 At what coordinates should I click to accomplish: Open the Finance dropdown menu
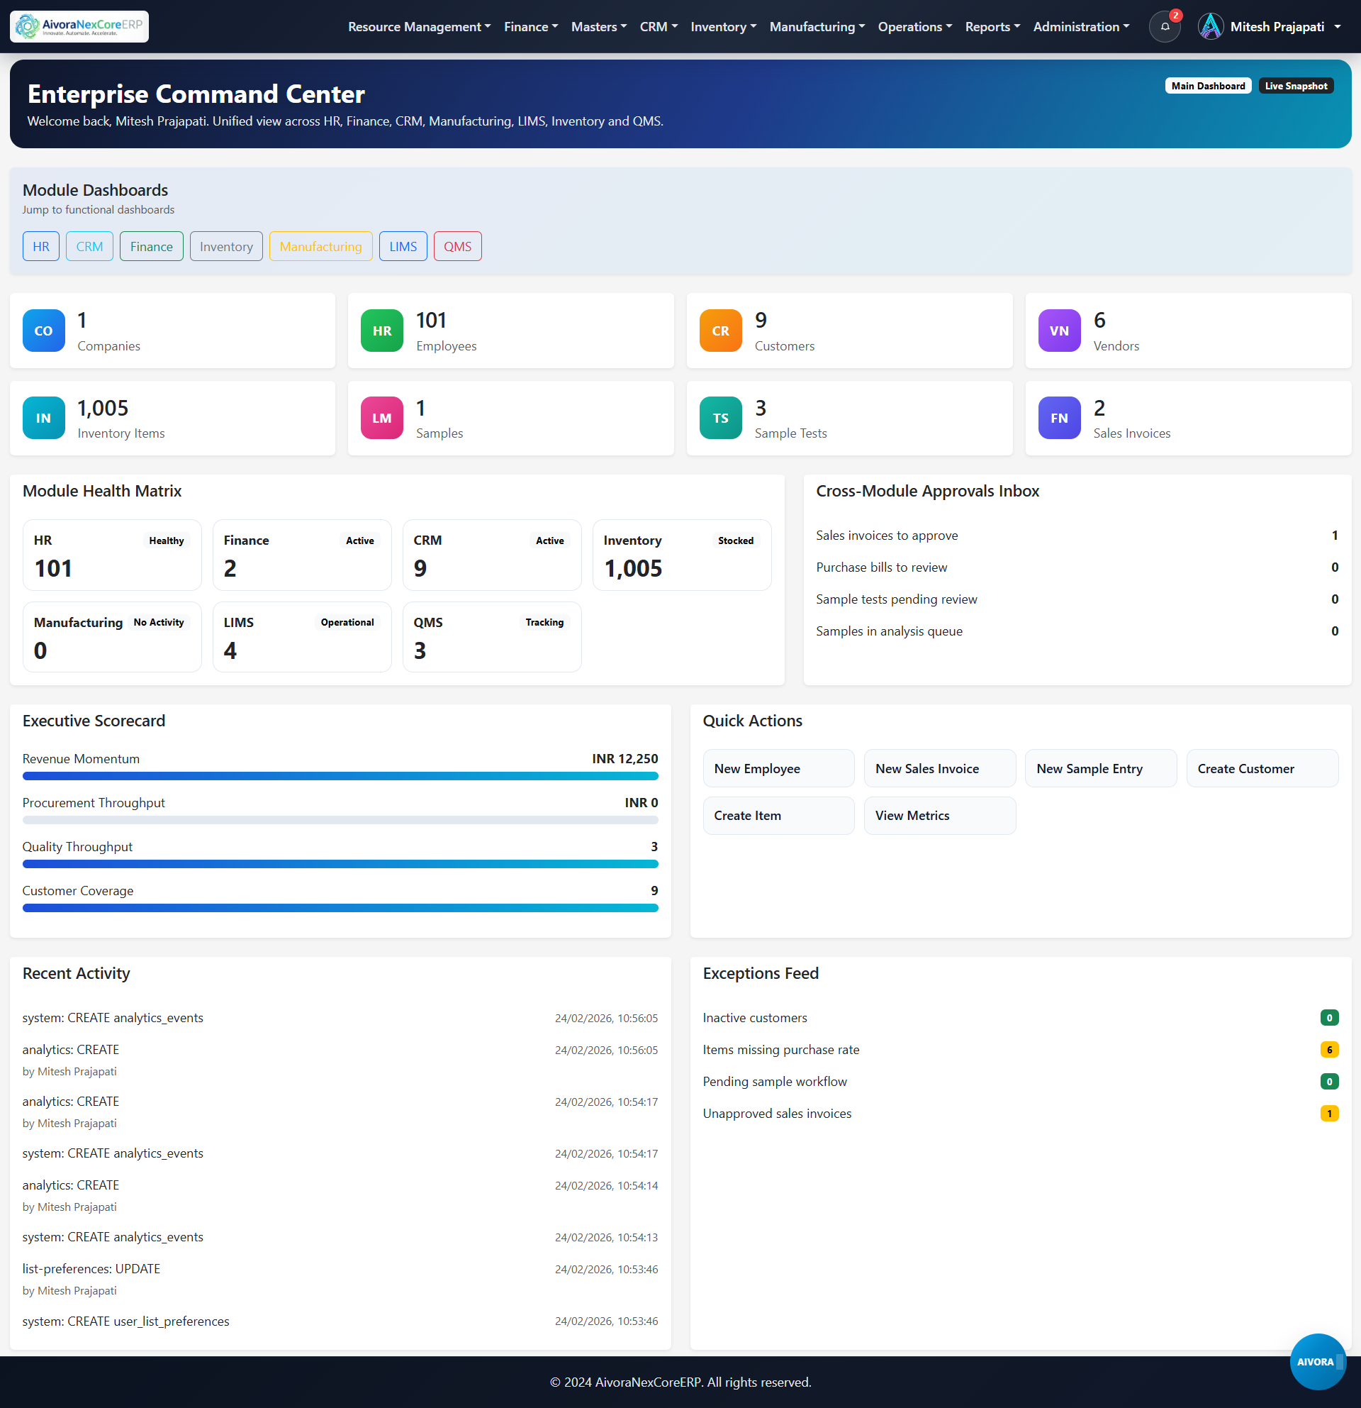click(530, 26)
